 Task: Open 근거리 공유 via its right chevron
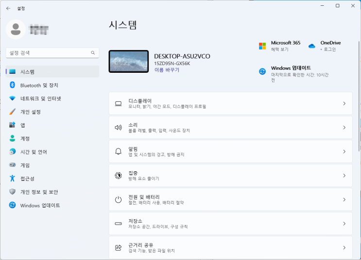(x=344, y=247)
